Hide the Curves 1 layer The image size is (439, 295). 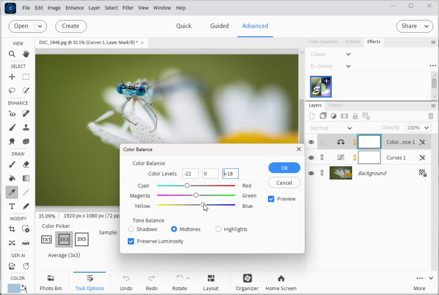[x=311, y=158]
